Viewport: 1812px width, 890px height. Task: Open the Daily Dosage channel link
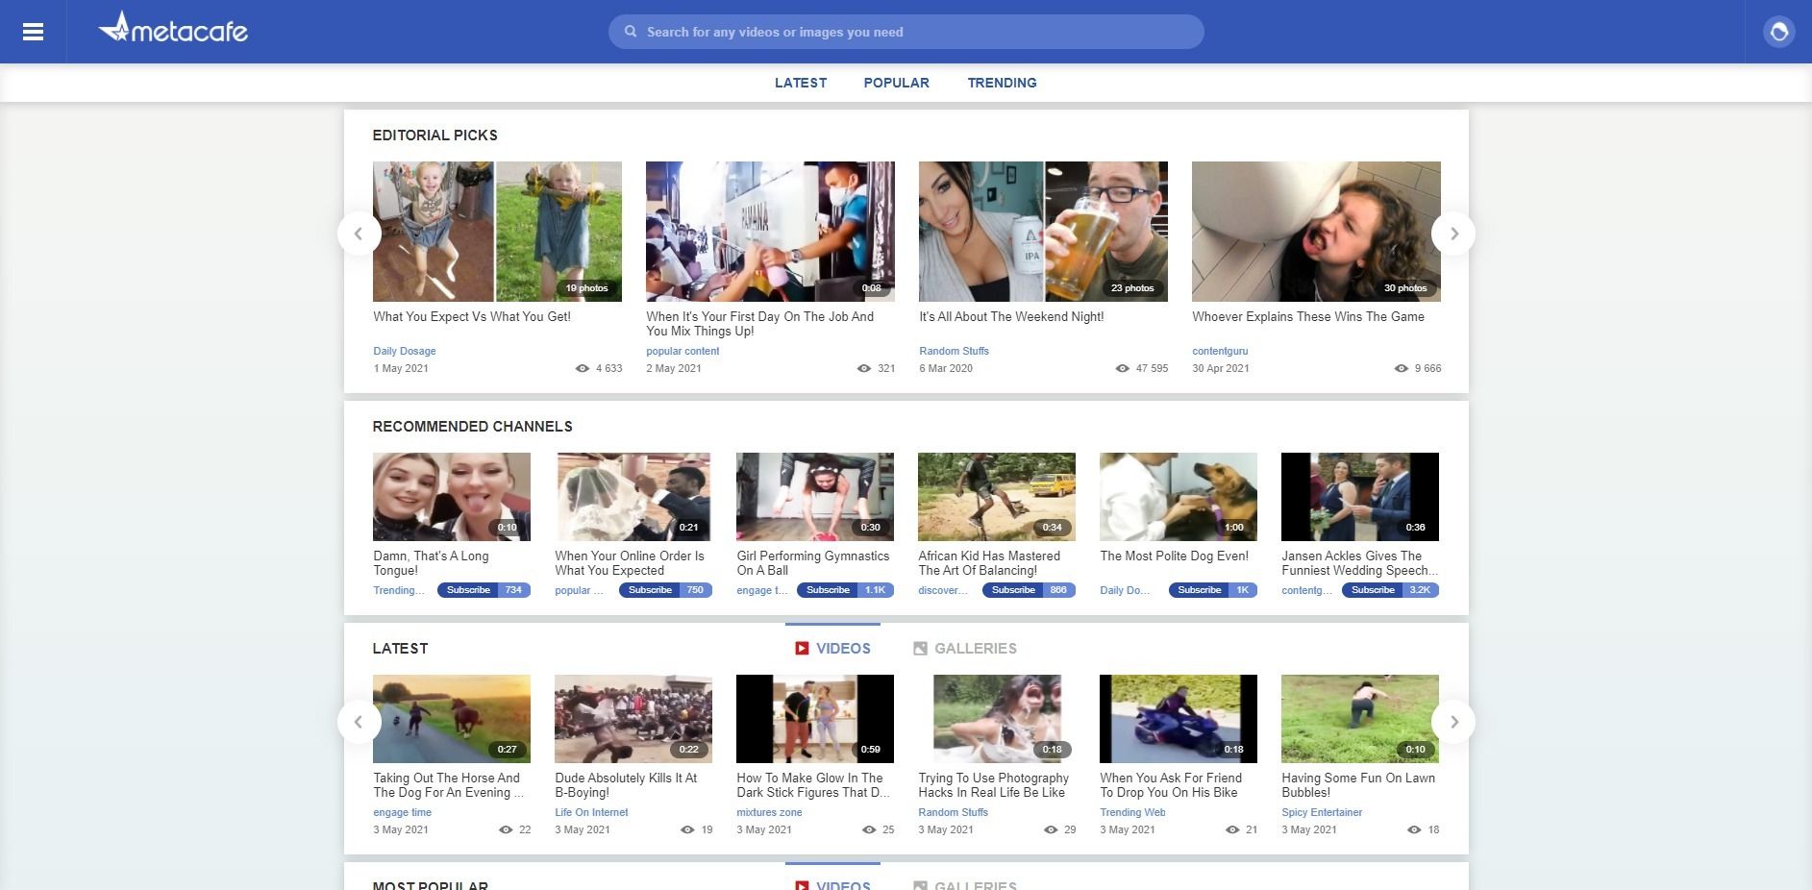(x=405, y=351)
